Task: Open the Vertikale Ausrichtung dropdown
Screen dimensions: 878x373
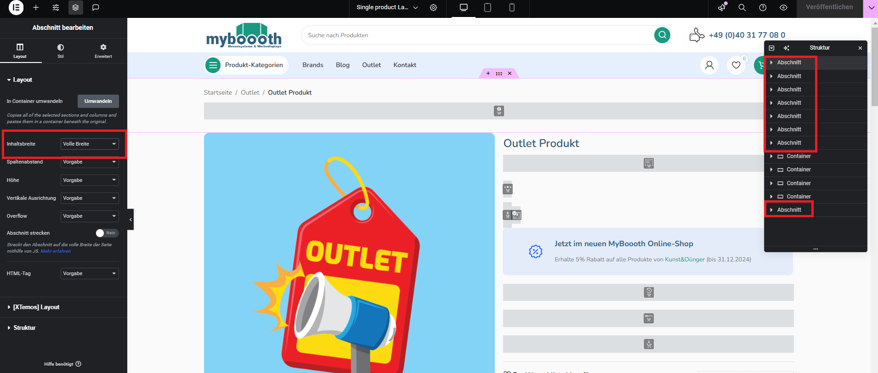Action: (x=90, y=198)
